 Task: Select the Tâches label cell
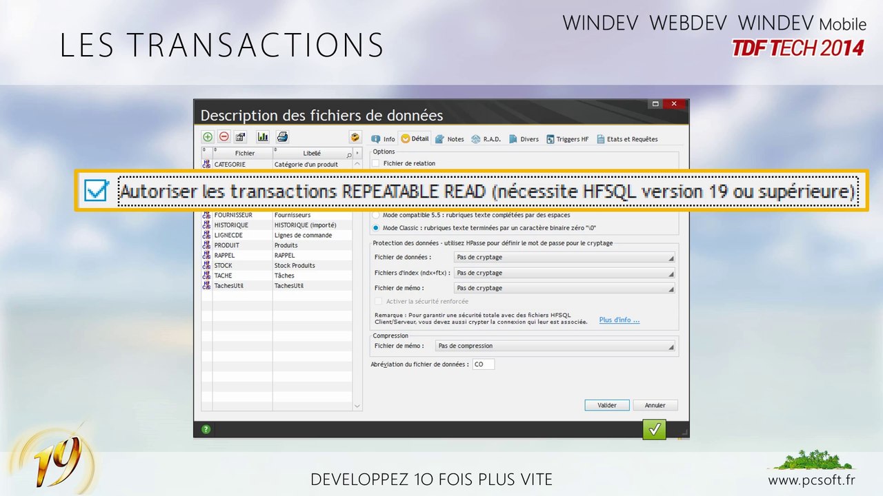click(x=312, y=276)
